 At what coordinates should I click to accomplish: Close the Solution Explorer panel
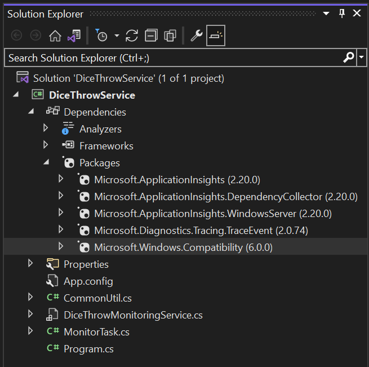(x=357, y=13)
